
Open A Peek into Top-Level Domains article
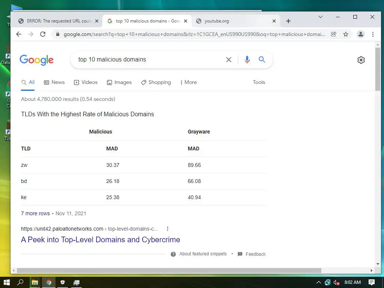tap(100, 240)
